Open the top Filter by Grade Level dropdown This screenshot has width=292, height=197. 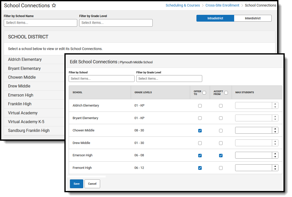[x=116, y=23]
